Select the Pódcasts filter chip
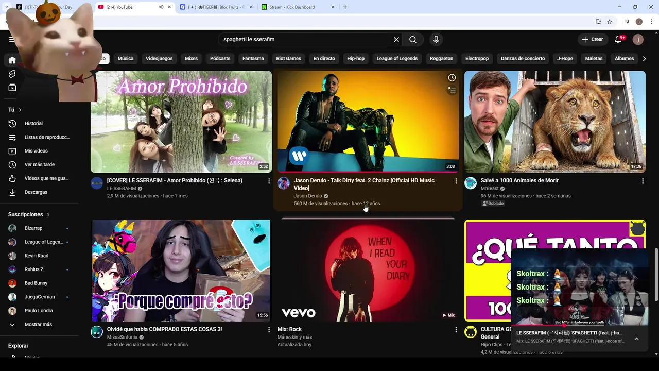Image resolution: width=659 pixels, height=371 pixels. point(220,59)
